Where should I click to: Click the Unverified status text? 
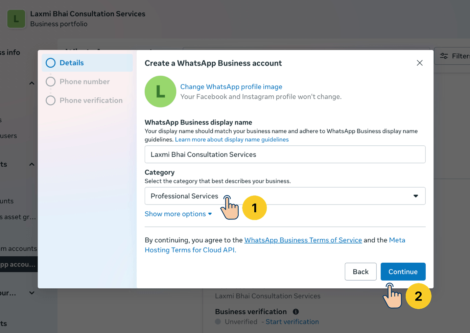coord(241,322)
